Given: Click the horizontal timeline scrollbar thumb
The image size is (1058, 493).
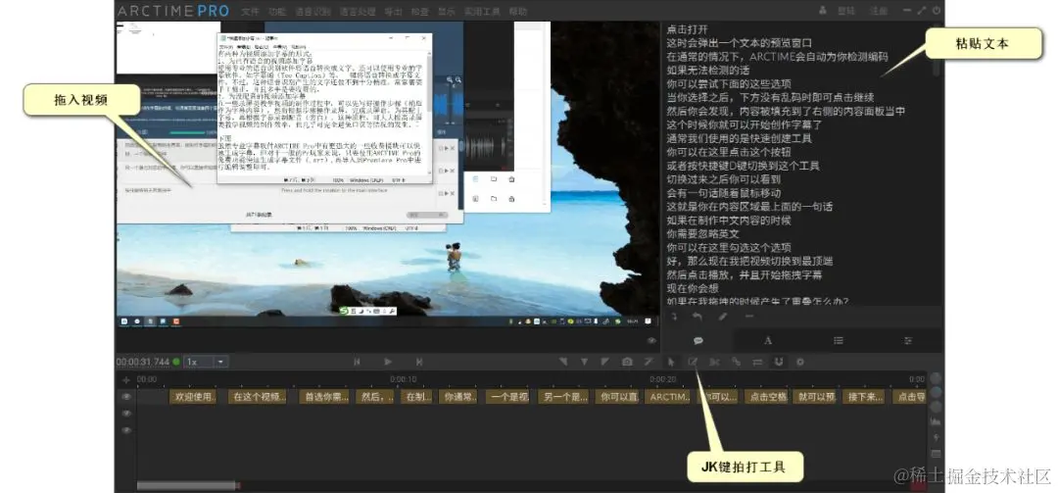Looking at the screenshot, I should [x=187, y=485].
